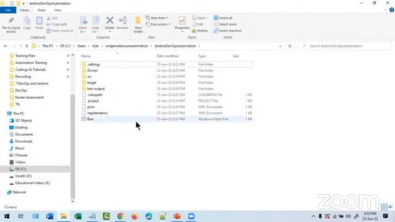This screenshot has width=395, height=222.
Task: Switch to large icons view button
Action: [x=391, y=207]
